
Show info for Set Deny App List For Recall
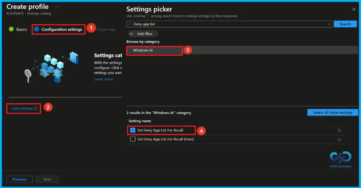(x=339, y=130)
